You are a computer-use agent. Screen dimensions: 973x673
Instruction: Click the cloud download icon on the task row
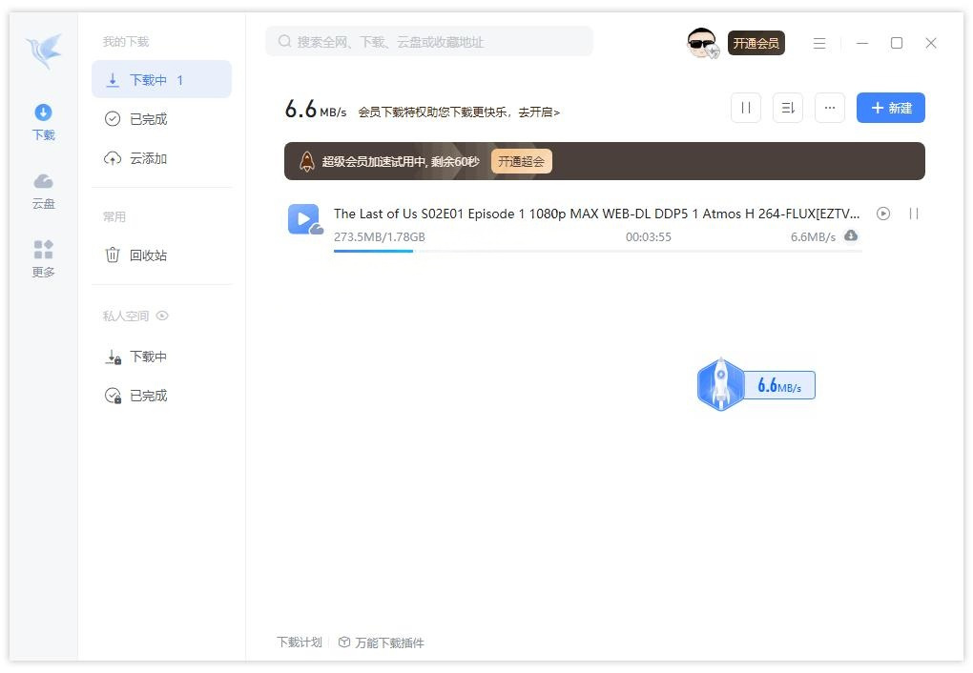(851, 235)
